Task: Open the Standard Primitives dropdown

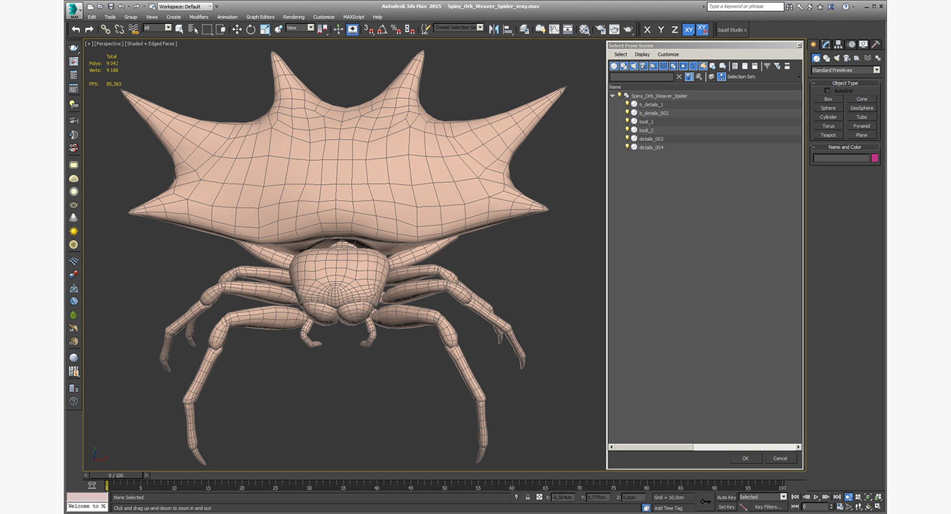Action: 845,70
